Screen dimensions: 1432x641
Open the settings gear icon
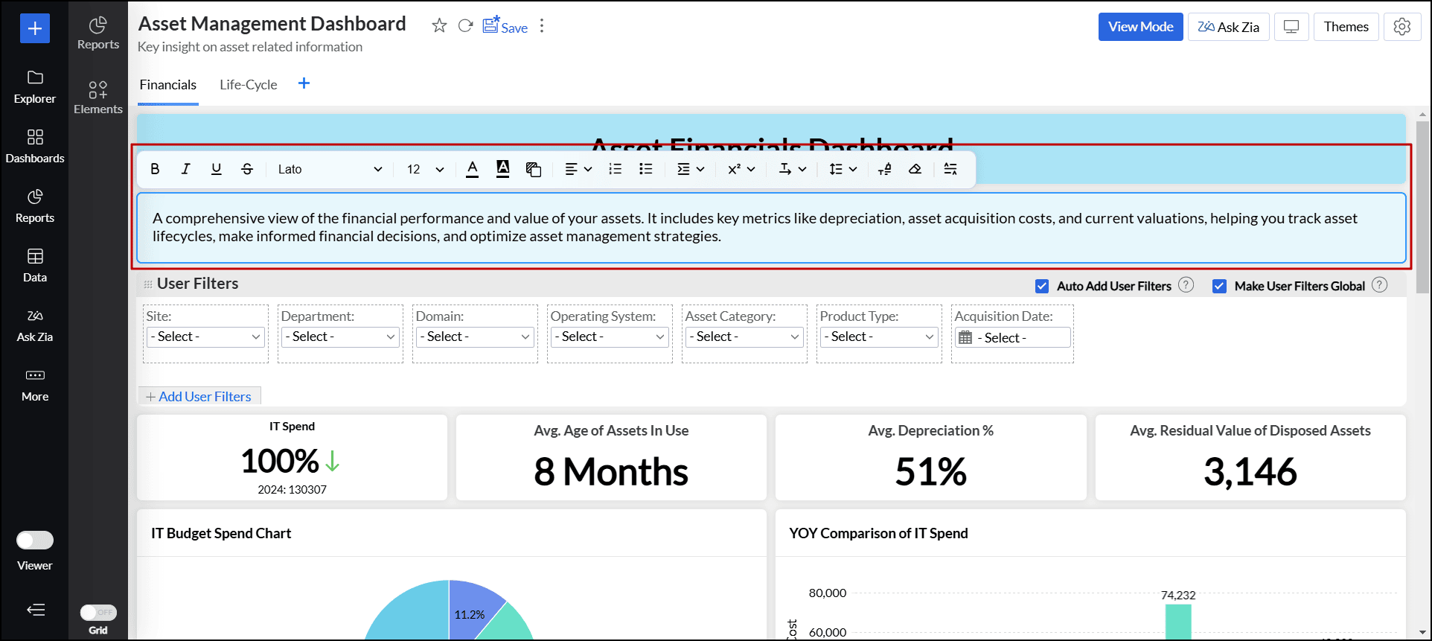click(x=1401, y=27)
